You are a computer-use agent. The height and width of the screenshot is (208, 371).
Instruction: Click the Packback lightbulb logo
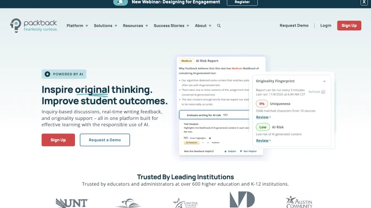click(x=16, y=25)
